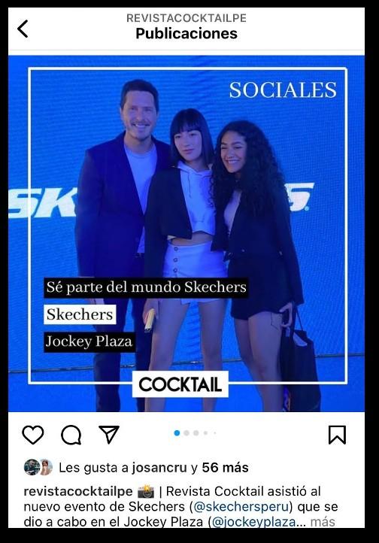Screen dimensions: 379x543
Task: Open the @skechersperu mention
Action: (x=241, y=507)
